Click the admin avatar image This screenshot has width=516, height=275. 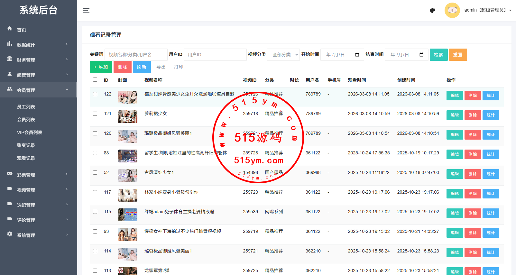(452, 10)
